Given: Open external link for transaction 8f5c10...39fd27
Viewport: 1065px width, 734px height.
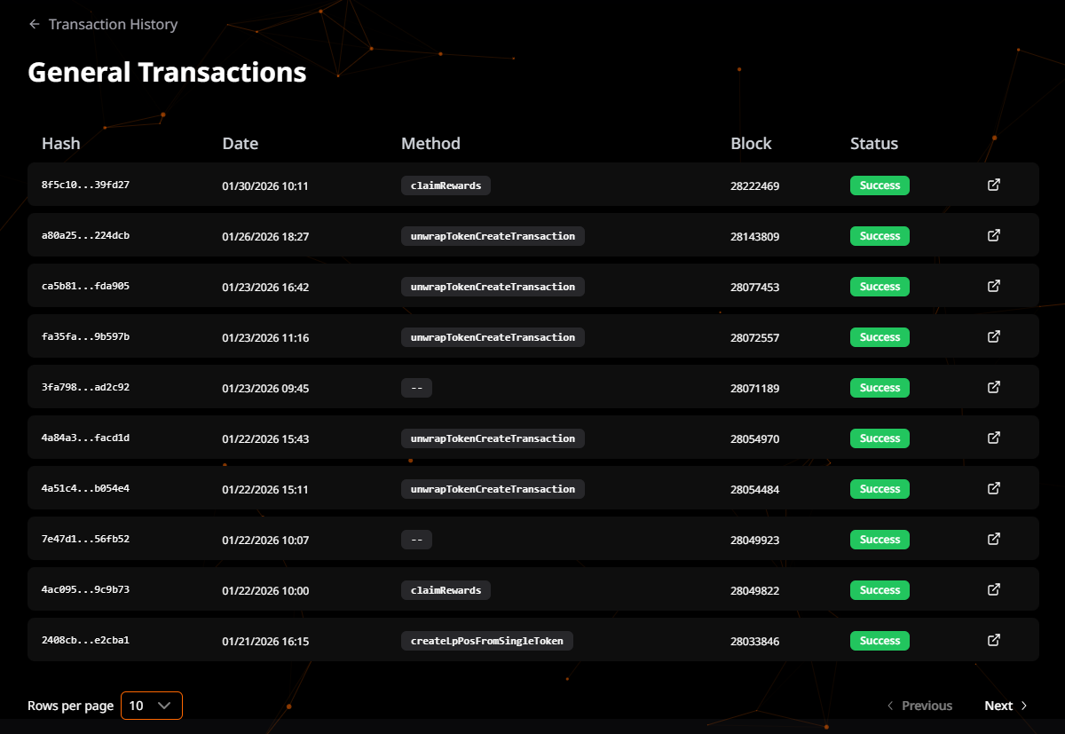Looking at the screenshot, I should tap(994, 185).
